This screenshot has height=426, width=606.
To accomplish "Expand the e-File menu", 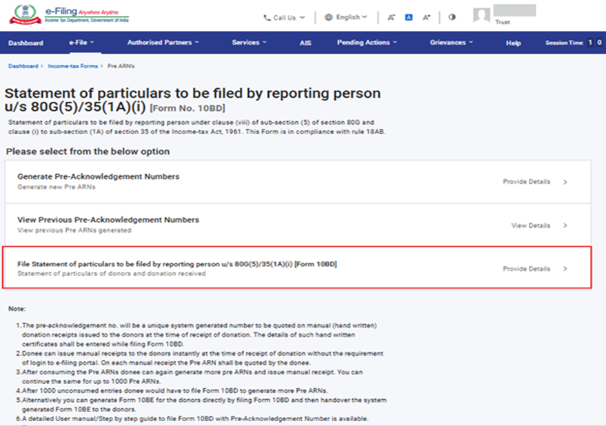I will (81, 43).
